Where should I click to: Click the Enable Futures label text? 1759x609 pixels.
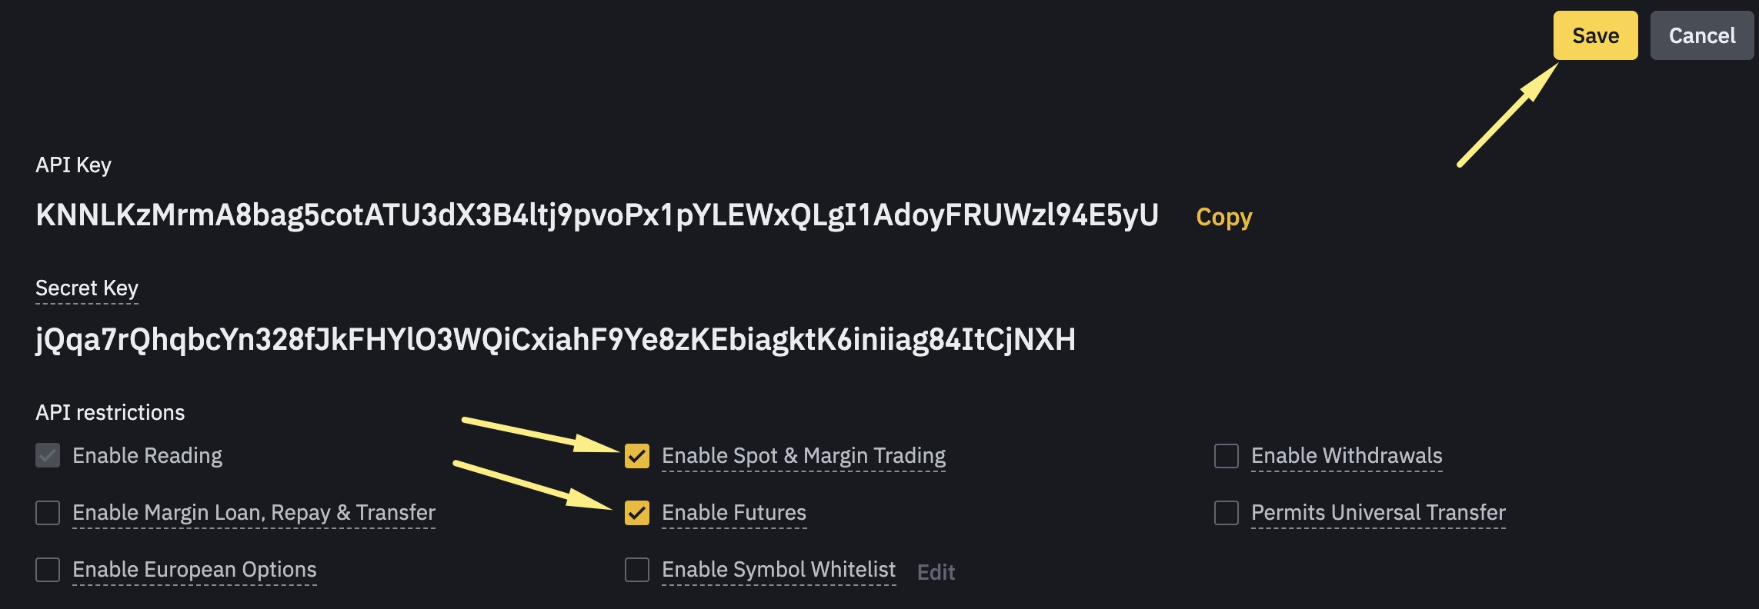(x=733, y=513)
